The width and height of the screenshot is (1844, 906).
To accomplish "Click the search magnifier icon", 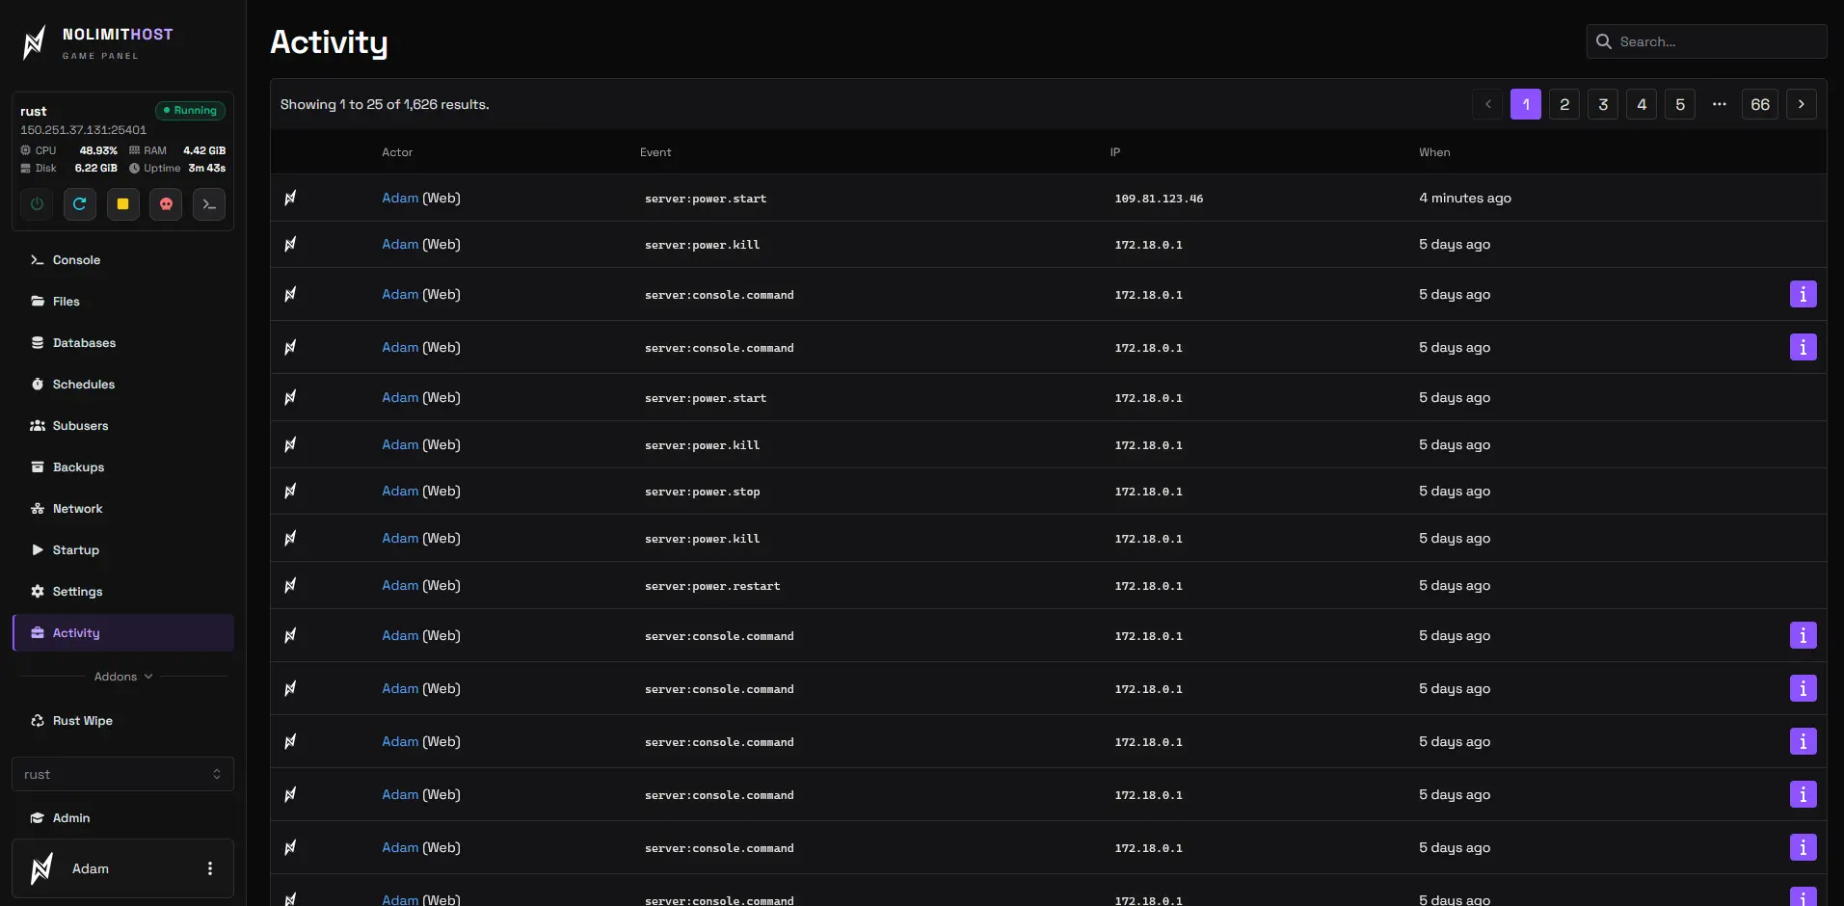I will click(x=1604, y=41).
